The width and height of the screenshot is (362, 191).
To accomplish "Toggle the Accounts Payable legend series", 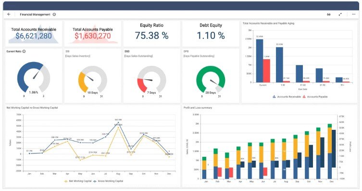I will [x=315, y=97].
